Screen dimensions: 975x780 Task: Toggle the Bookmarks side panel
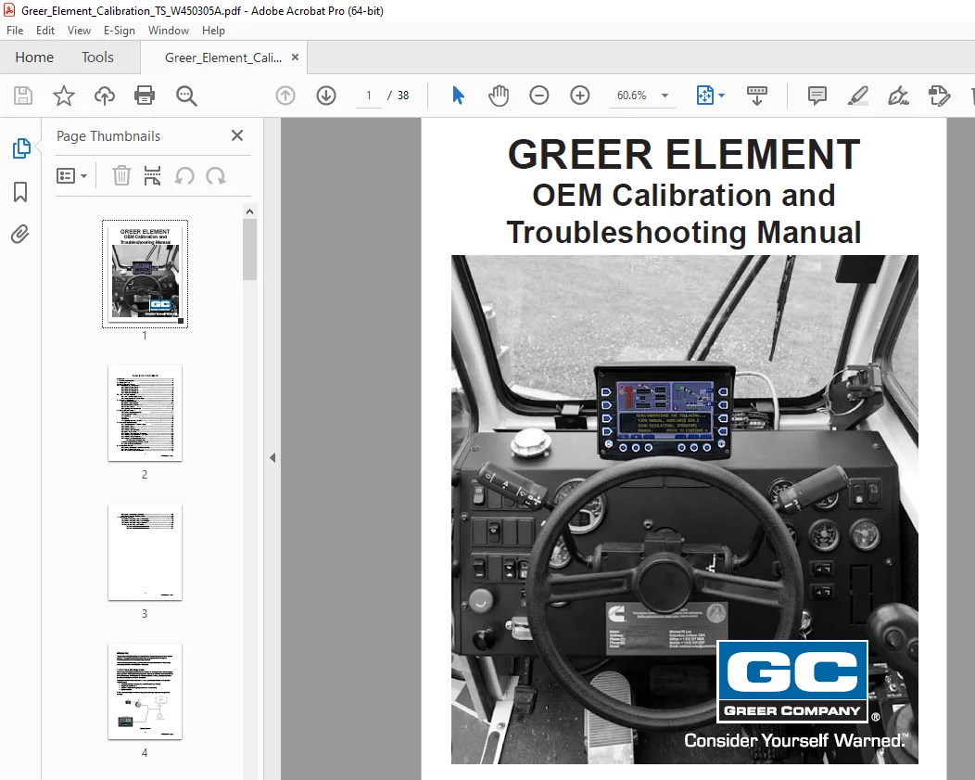click(x=20, y=192)
